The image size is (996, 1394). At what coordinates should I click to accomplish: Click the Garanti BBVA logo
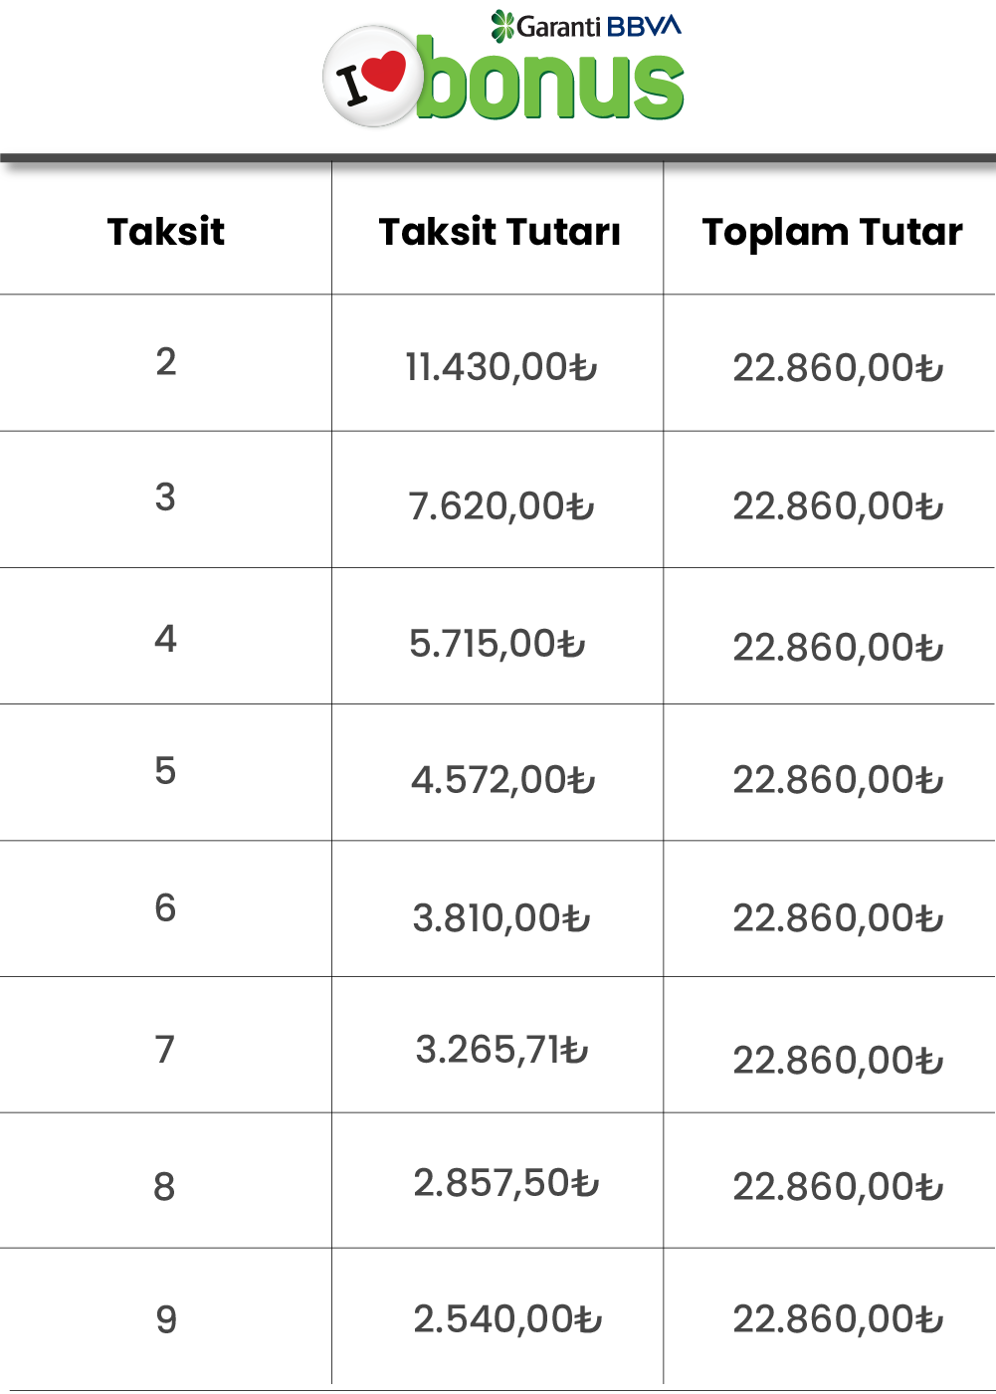(586, 26)
